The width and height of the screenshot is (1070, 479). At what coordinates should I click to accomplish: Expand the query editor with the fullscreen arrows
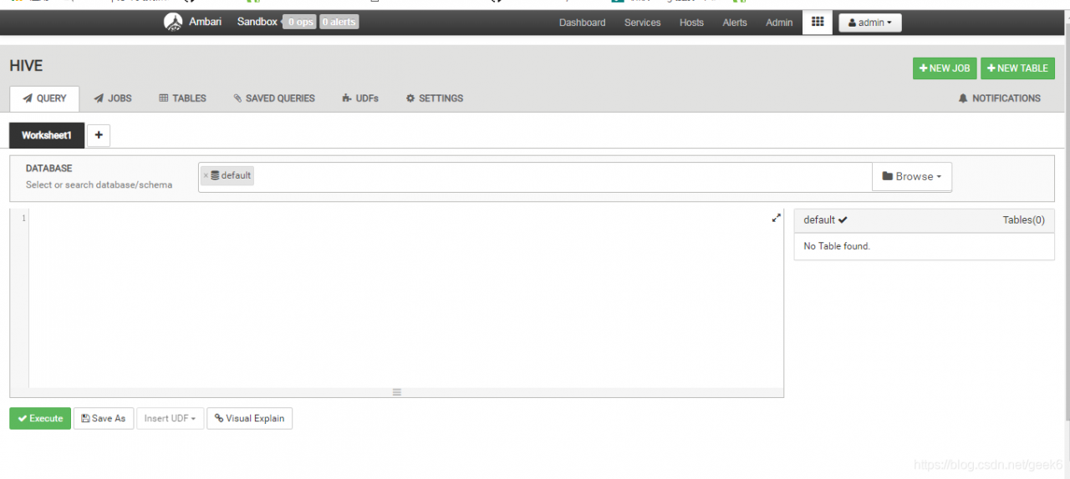point(776,218)
